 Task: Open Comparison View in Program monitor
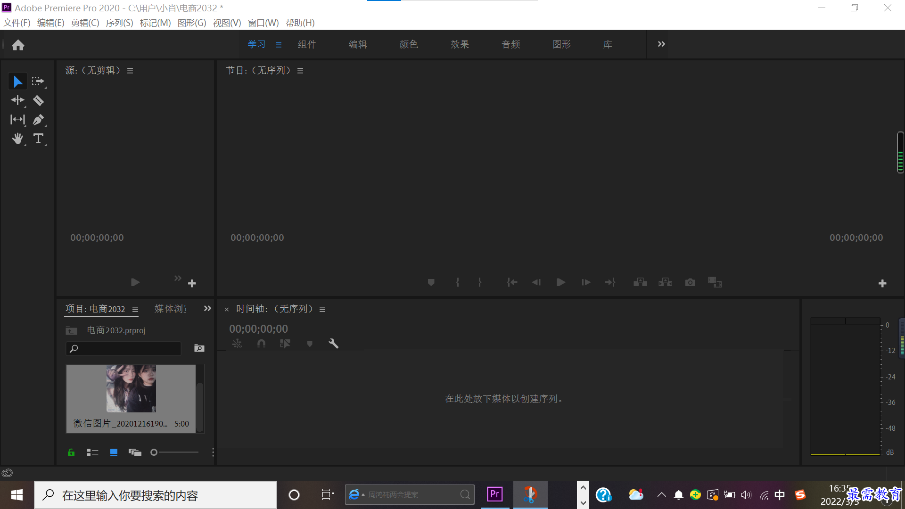715,282
